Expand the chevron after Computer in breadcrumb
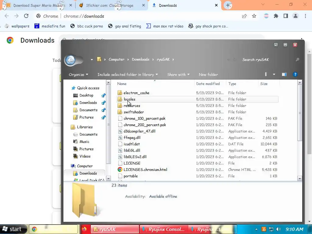The image size is (312, 234). click(x=128, y=59)
